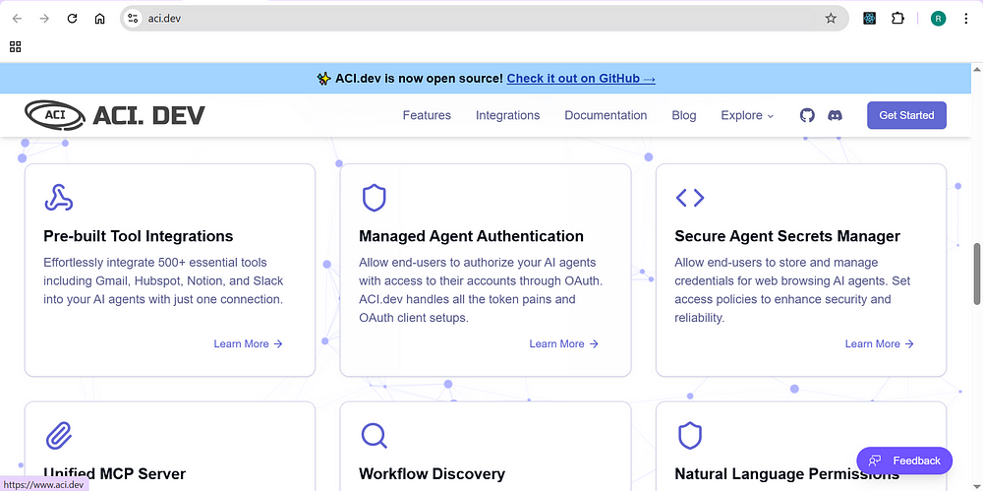Click the browser back arrow
This screenshot has height=491, width=983.
(17, 19)
